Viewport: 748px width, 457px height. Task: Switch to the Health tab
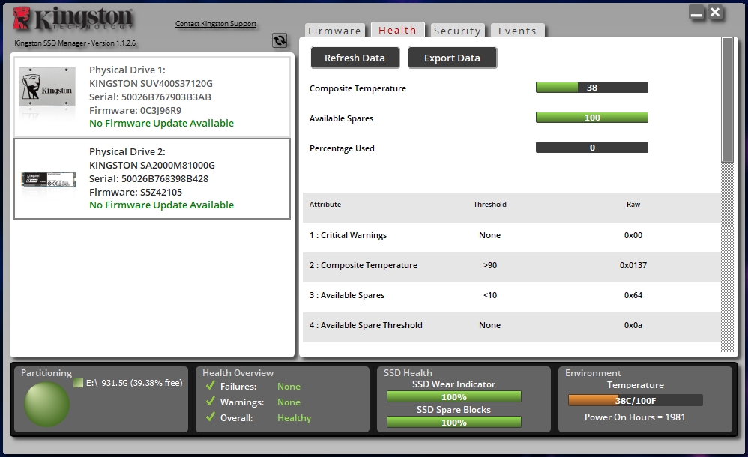[x=397, y=30]
